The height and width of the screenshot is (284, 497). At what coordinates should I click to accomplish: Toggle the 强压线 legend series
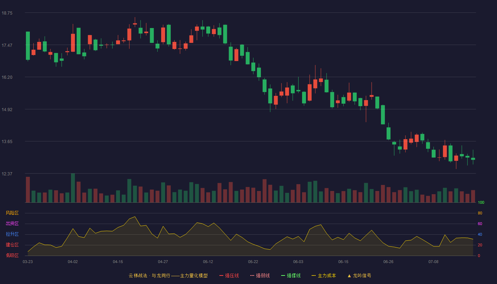229,275
